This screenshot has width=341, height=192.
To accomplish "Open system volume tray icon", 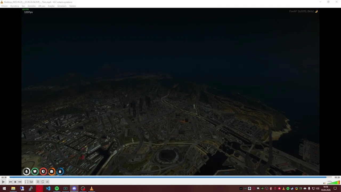I will coord(318,189).
